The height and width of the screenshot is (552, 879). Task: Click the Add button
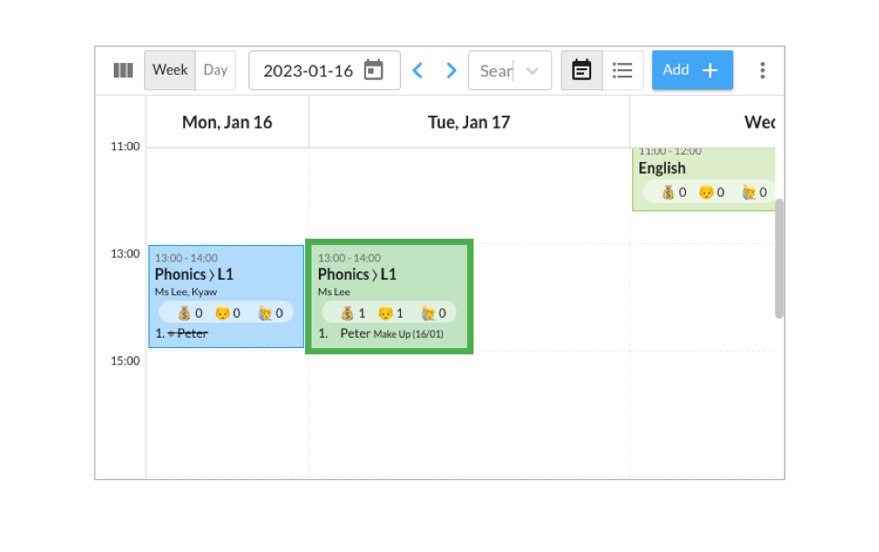(692, 70)
